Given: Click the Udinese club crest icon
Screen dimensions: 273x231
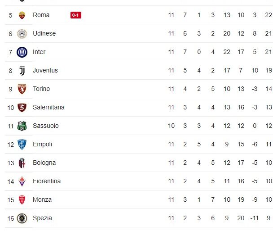Looking at the screenshot, I should click(22, 34).
